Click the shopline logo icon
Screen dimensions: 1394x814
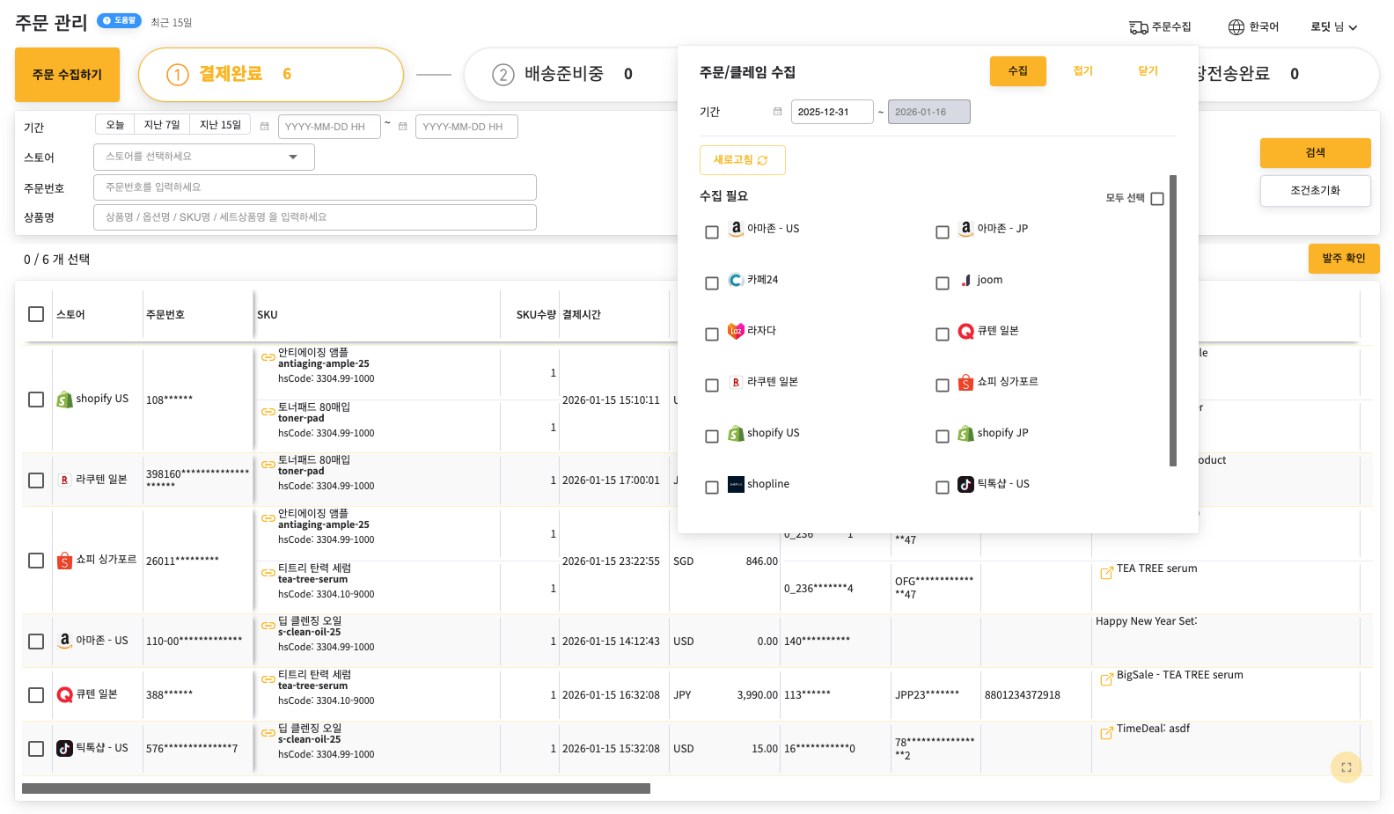click(x=736, y=484)
